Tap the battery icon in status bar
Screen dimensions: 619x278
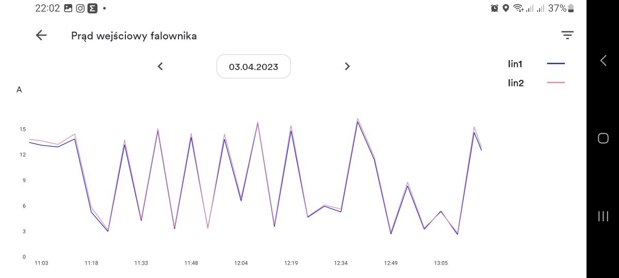tap(571, 8)
